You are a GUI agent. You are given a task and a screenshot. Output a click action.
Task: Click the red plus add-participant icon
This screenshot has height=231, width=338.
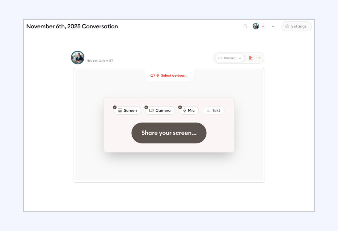[263, 26]
